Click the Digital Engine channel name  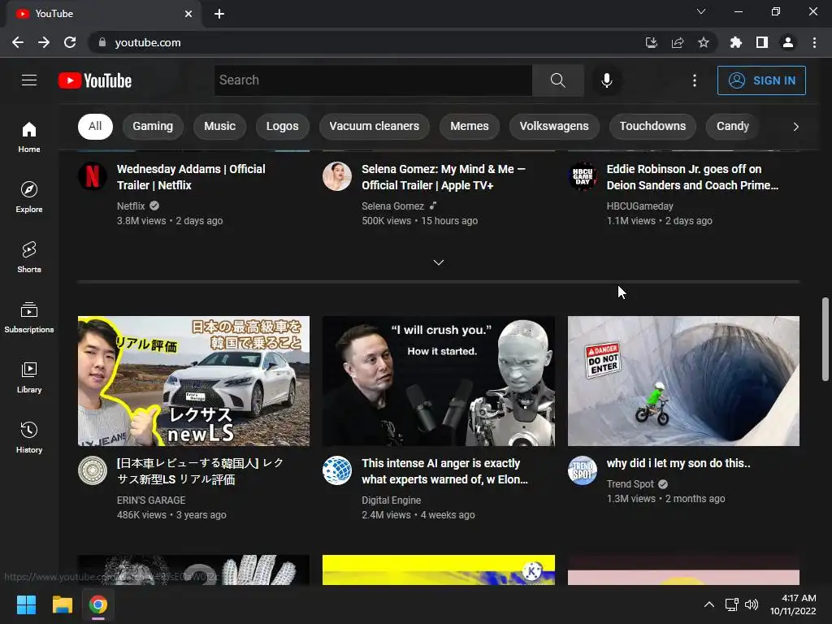click(x=391, y=500)
